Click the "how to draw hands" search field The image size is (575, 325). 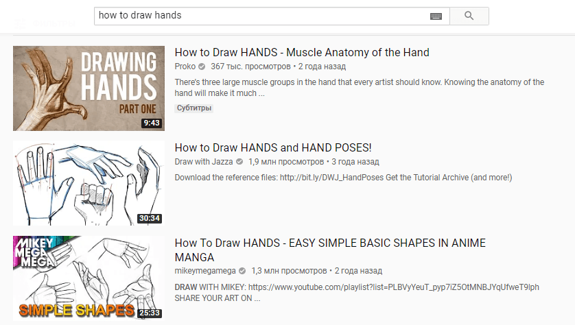click(262, 16)
